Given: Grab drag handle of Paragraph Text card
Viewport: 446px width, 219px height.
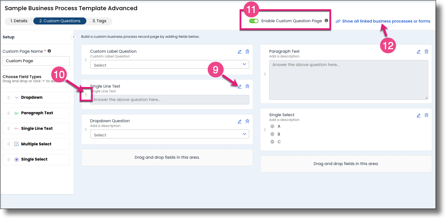Looking at the screenshot, I should [265, 74].
